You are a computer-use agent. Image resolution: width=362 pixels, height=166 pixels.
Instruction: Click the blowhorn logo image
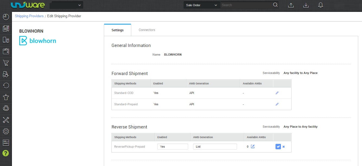(x=38, y=41)
